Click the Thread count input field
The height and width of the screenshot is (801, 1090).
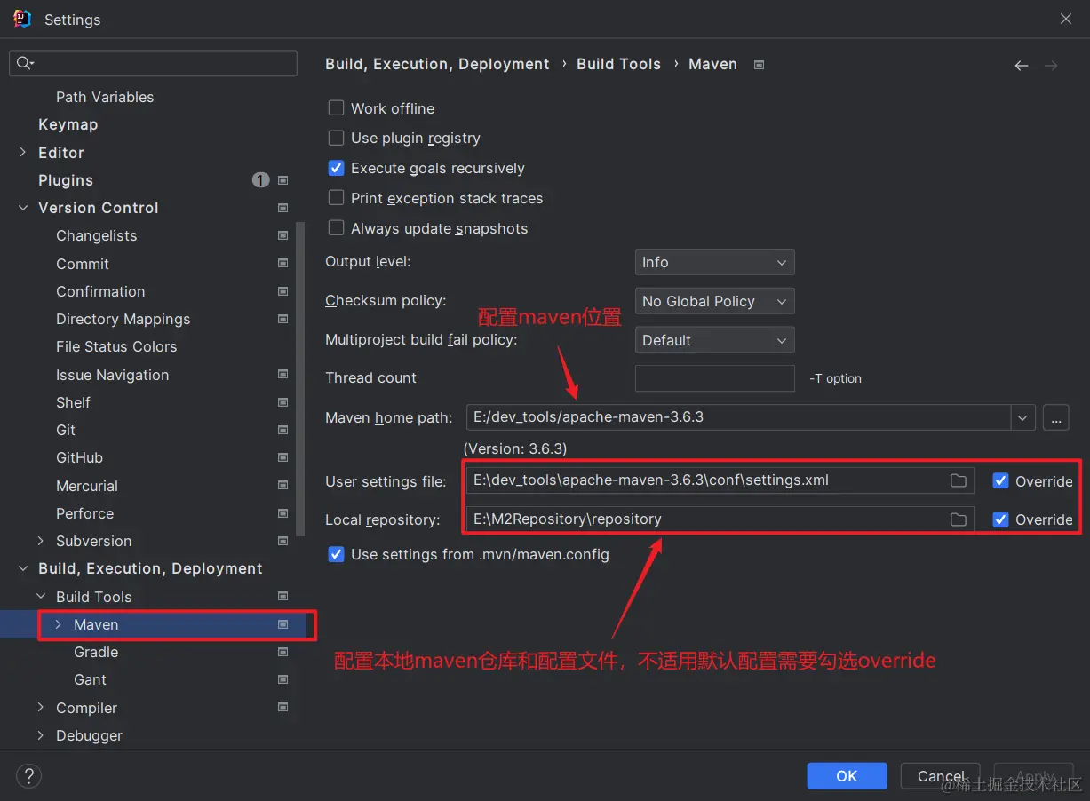tap(714, 378)
